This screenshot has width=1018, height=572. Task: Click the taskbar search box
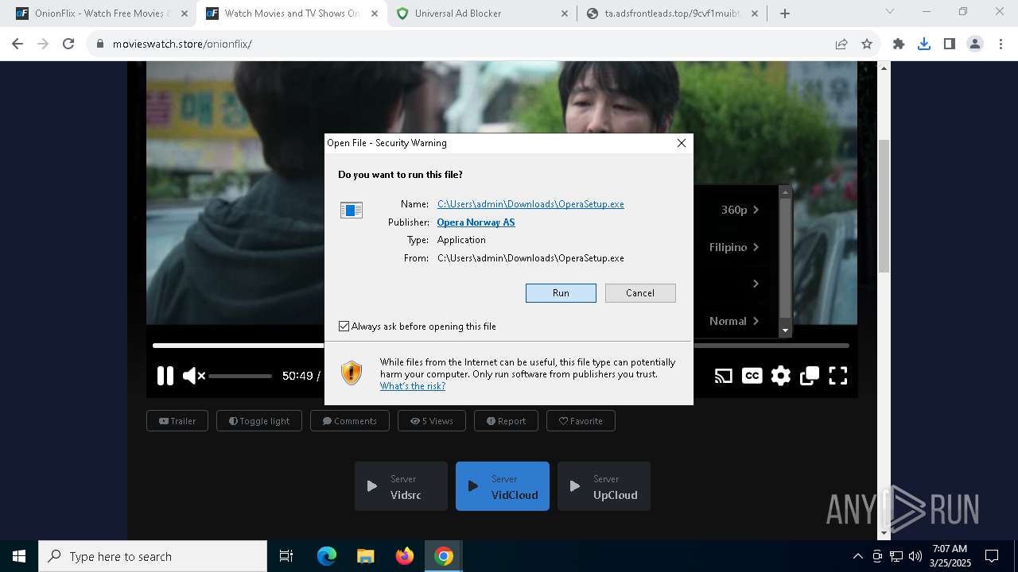(153, 556)
